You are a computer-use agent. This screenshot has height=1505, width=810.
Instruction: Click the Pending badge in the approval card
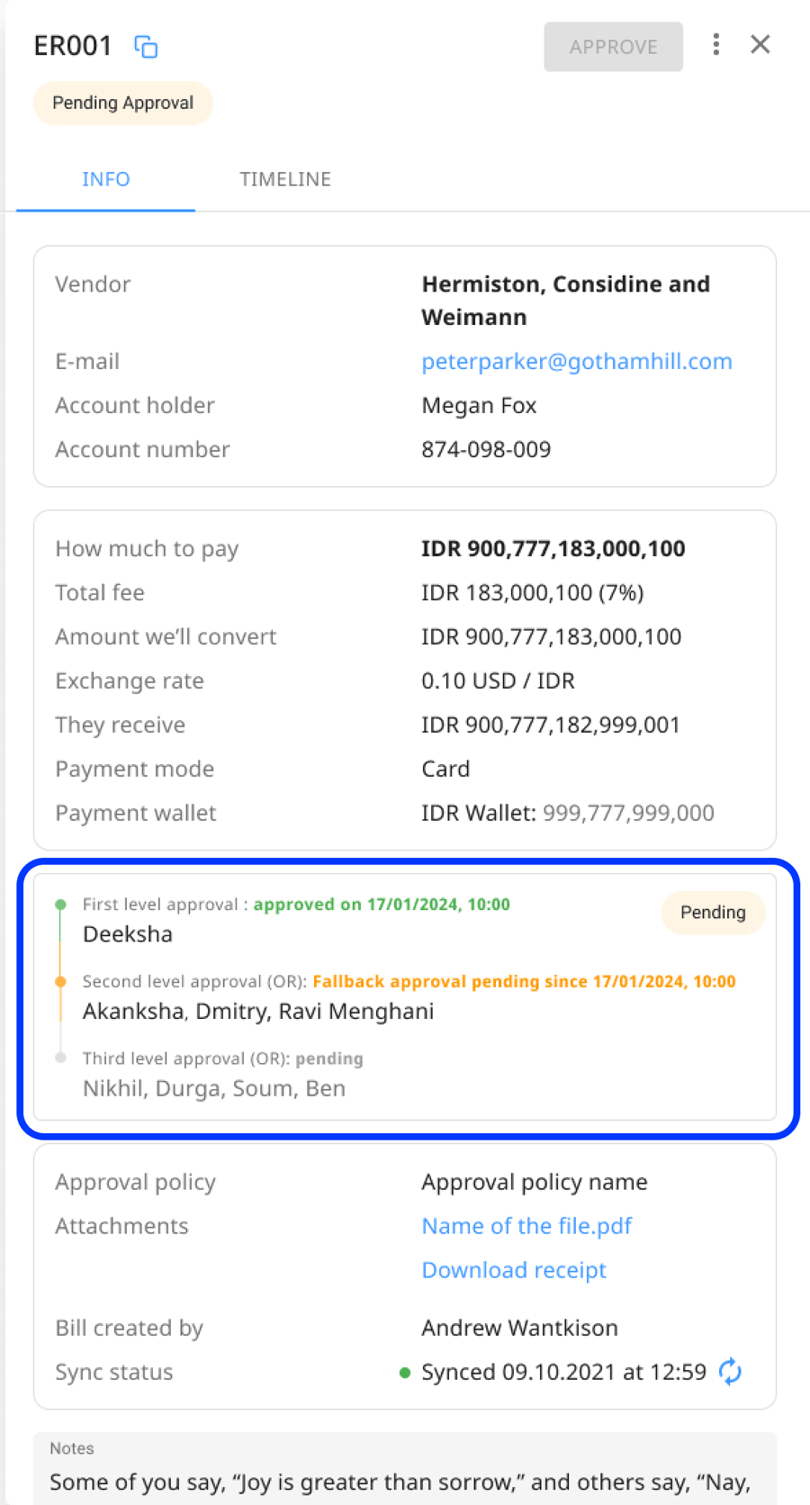(x=713, y=913)
